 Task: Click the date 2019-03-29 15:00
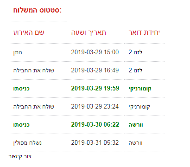coord(95,52)
